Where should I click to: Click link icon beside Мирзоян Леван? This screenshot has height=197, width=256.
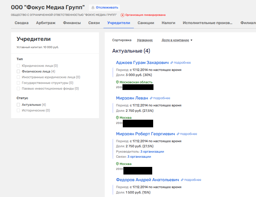tap(151, 98)
